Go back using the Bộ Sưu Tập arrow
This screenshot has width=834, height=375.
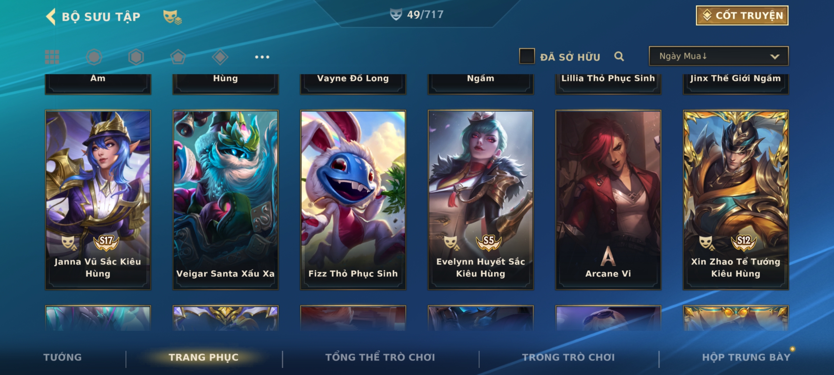[x=51, y=17]
